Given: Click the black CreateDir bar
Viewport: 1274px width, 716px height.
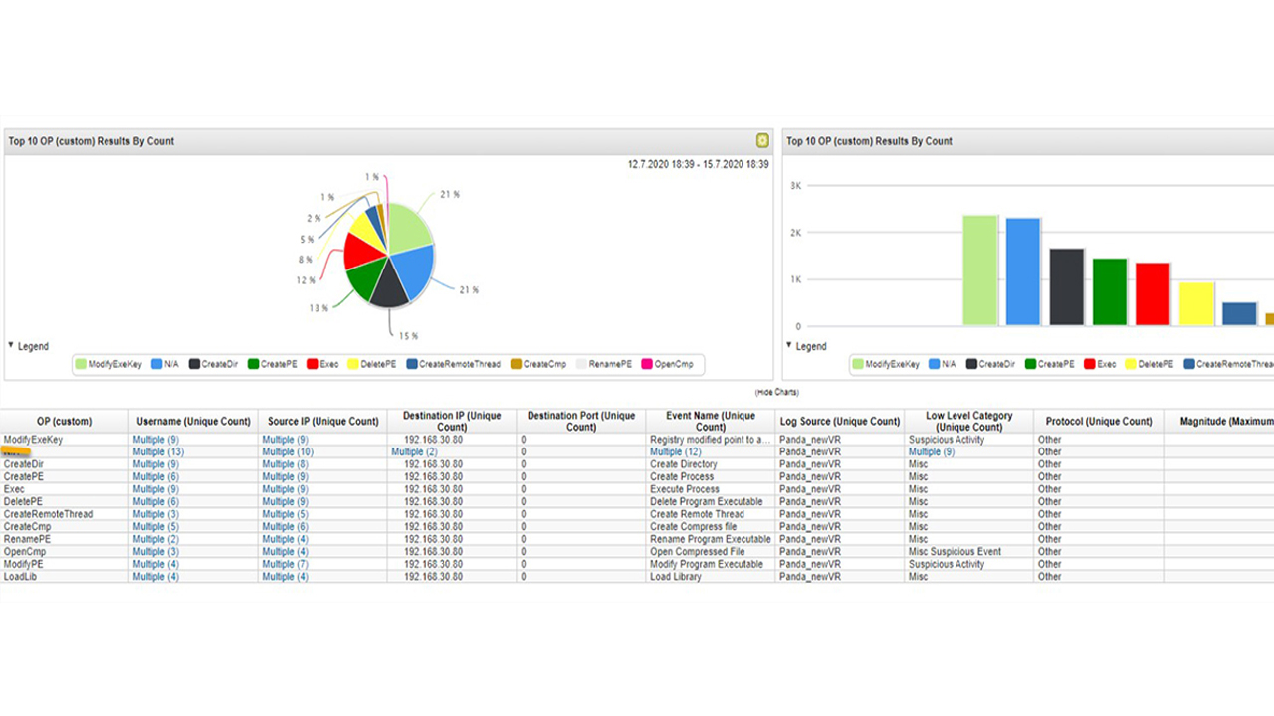Looking at the screenshot, I should [x=1067, y=287].
